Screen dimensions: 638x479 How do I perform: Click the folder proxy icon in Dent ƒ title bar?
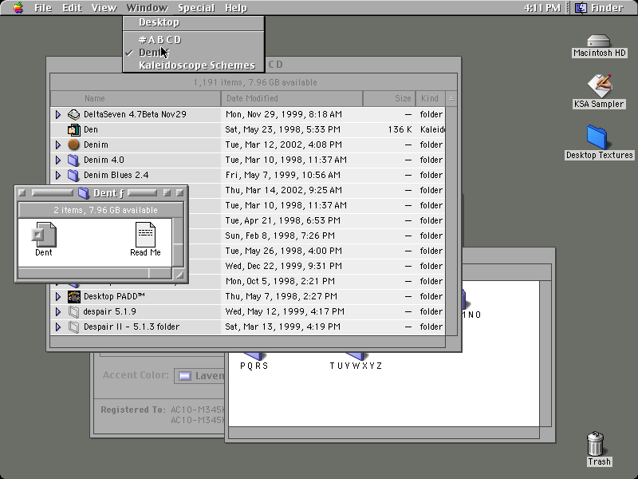84,192
